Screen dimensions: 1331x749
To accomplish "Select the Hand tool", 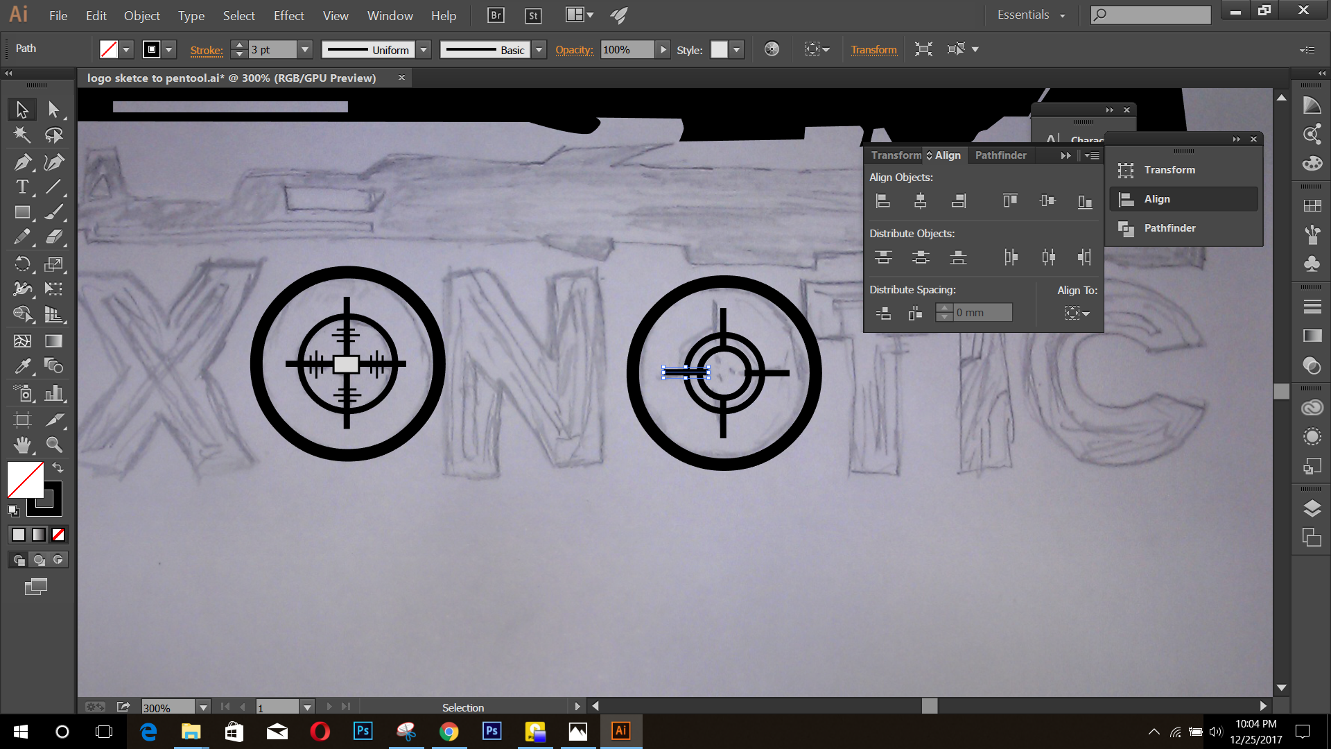I will tap(22, 445).
